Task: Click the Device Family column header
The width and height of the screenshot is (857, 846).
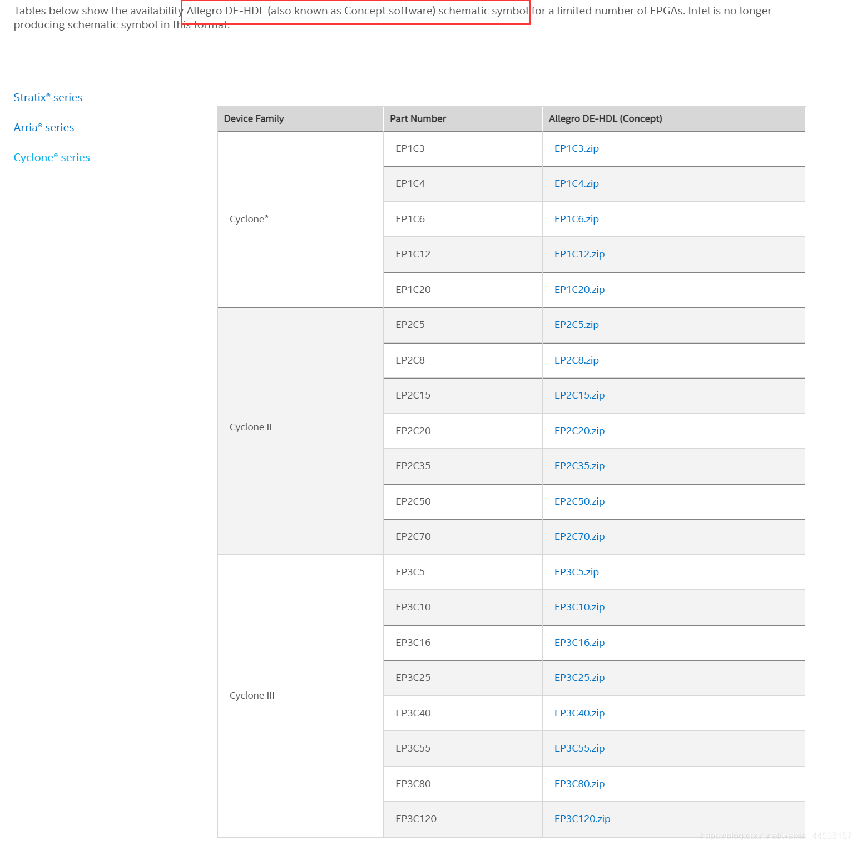Action: click(x=254, y=118)
